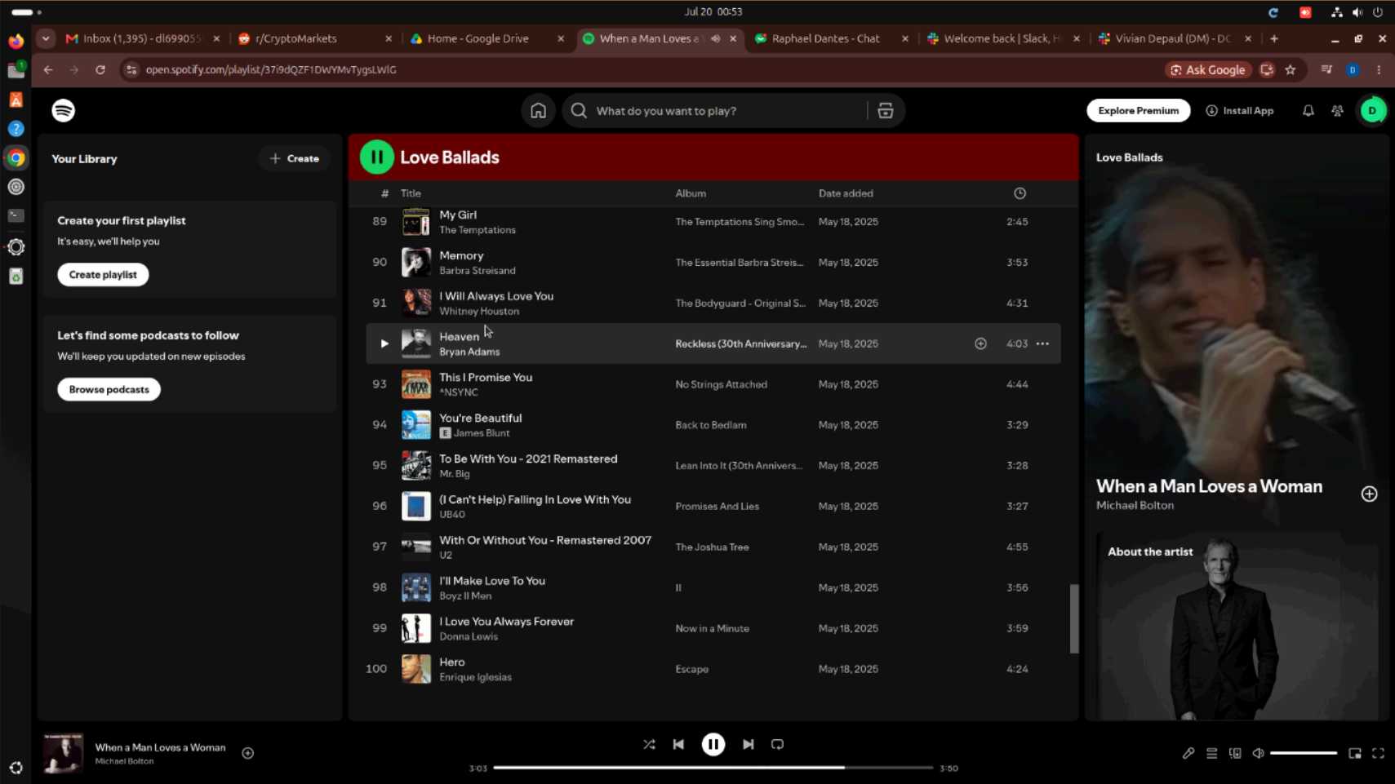Screen dimensions: 1395x784
Task: Mute the Spotify browser tab audio
Action: [715, 38]
